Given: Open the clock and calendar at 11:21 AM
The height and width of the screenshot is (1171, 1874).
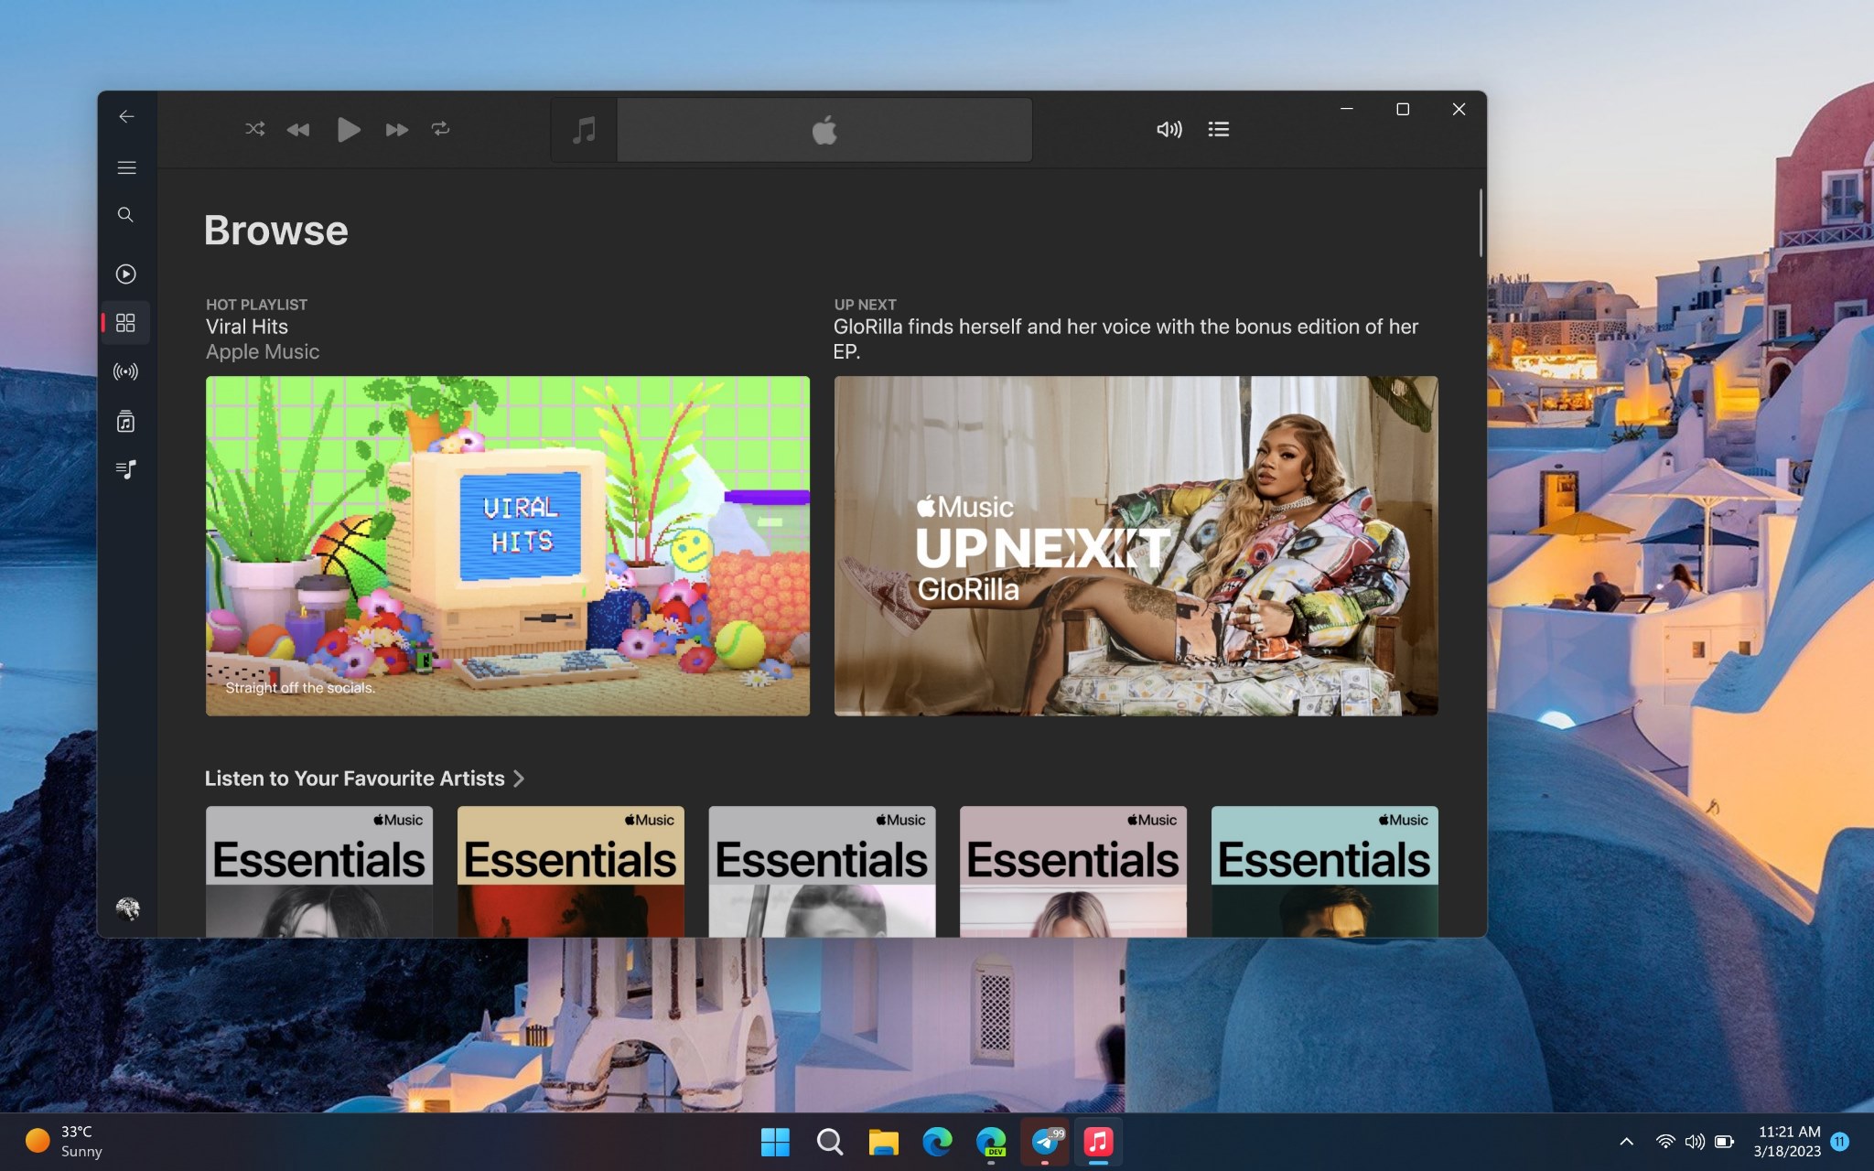Looking at the screenshot, I should click(x=1787, y=1142).
